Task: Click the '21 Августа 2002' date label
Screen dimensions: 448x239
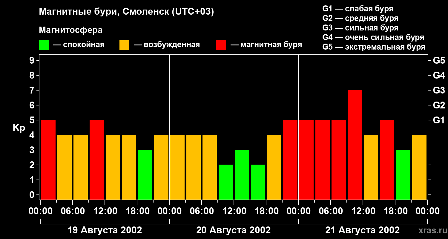Action: pos(362,230)
